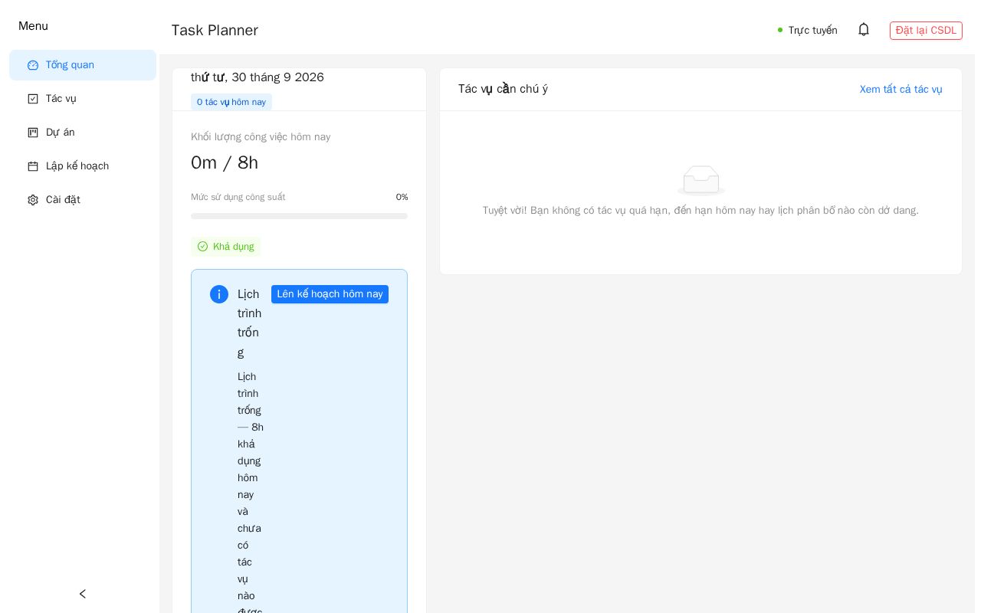Screen dimensions: 981x613
Task: Click the gear icon beside Cài đặt
Action: [33, 200]
